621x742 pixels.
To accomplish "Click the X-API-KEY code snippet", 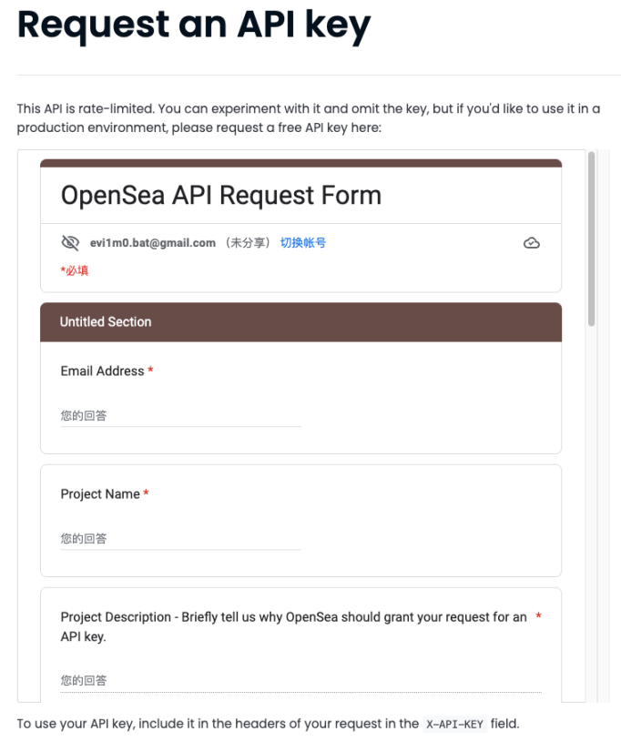I will [456, 725].
